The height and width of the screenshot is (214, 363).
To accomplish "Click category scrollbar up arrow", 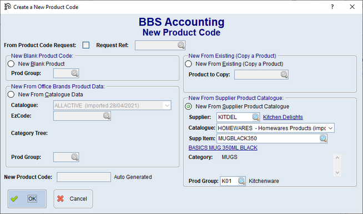I will [x=337, y=158].
